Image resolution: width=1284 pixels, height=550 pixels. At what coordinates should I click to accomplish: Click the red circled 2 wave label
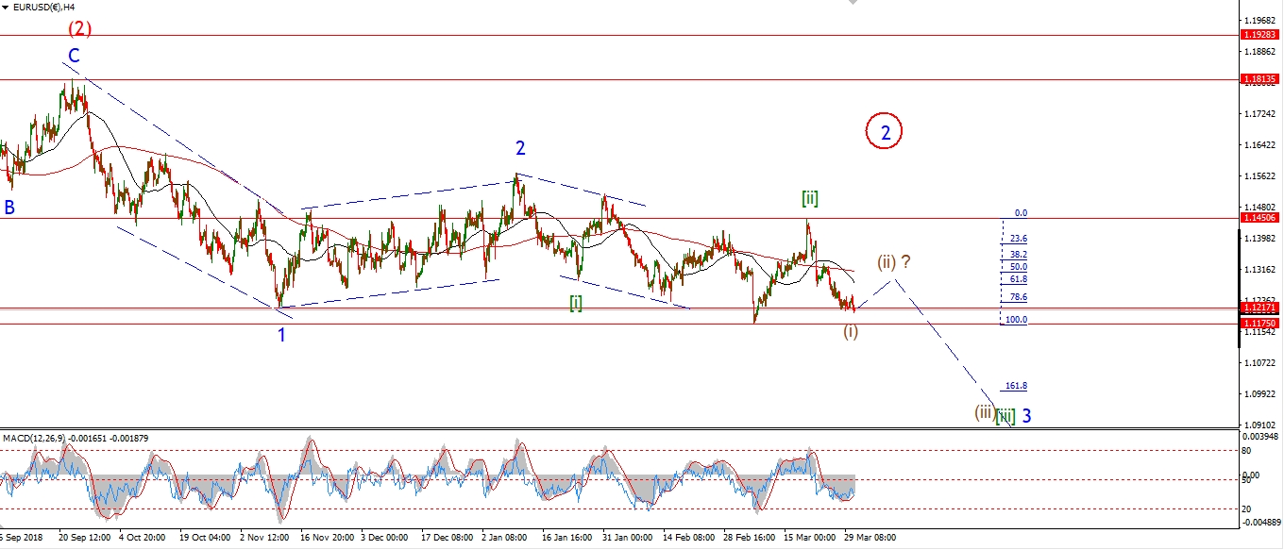click(885, 133)
